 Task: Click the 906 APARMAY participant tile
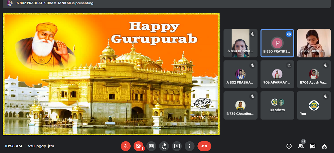(277, 74)
